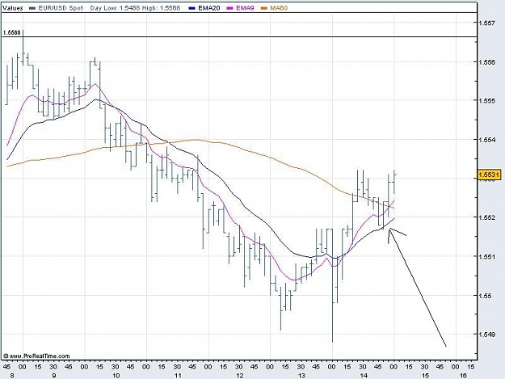Click the EUR/USD Spot legend text
The width and height of the screenshot is (505, 379).
tap(61, 8)
